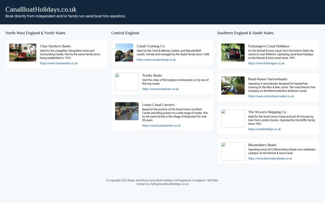The height and width of the screenshot is (203, 325).
Task: Open the CanalBoatHolidays.co.uk site title
Action: (x=41, y=9)
